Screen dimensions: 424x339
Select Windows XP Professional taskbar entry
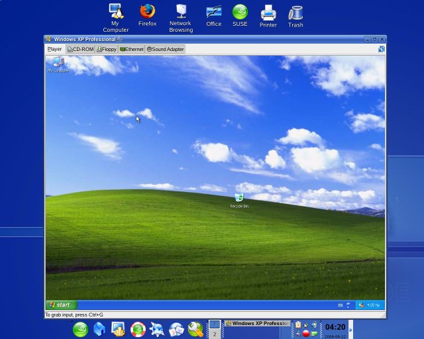tap(257, 324)
